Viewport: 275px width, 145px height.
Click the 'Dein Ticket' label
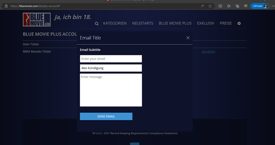(x=31, y=44)
